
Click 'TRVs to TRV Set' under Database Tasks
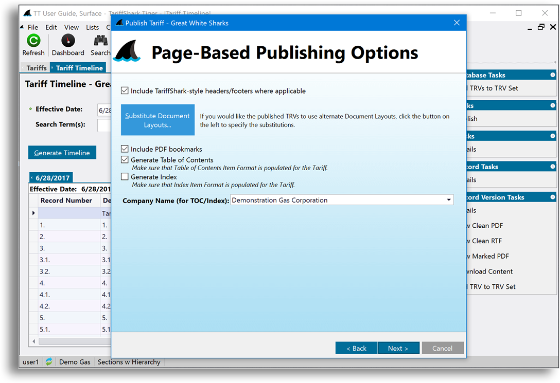tap(494, 88)
